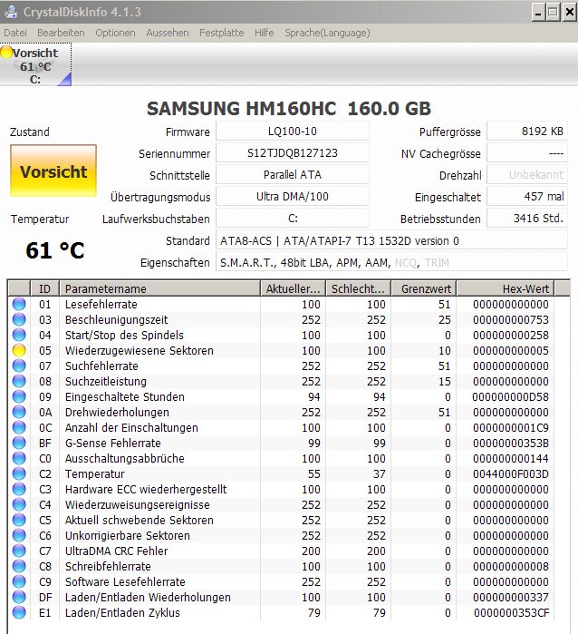Click the blue icon for Aktuell schwebende Sektoren
The image size is (578, 634).
tap(19, 520)
